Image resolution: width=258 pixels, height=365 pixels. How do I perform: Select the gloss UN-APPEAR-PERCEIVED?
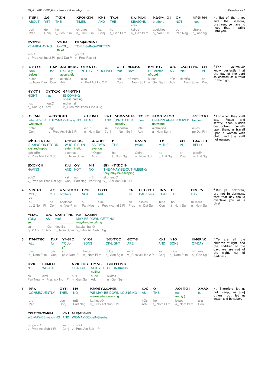click(x=170, y=120)
